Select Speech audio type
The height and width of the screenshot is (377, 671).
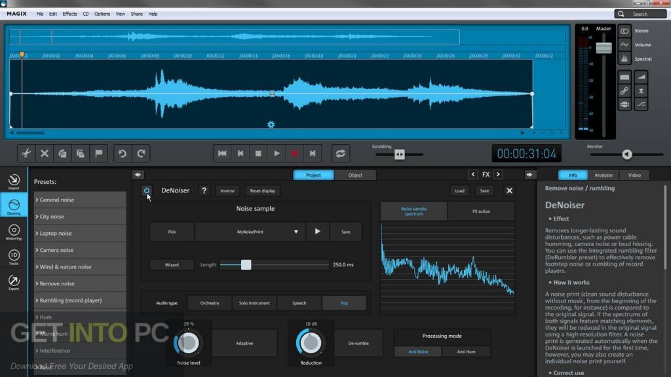pos(299,303)
